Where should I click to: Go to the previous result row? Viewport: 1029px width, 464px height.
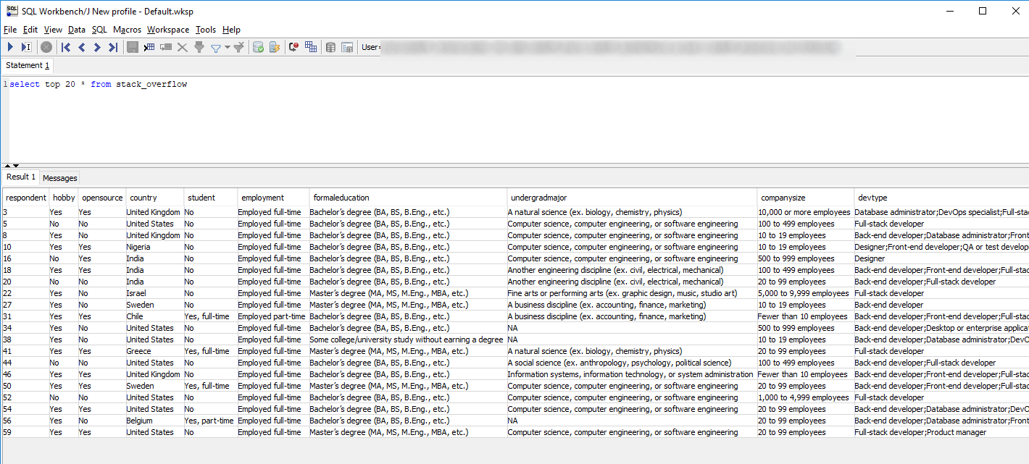coord(81,47)
